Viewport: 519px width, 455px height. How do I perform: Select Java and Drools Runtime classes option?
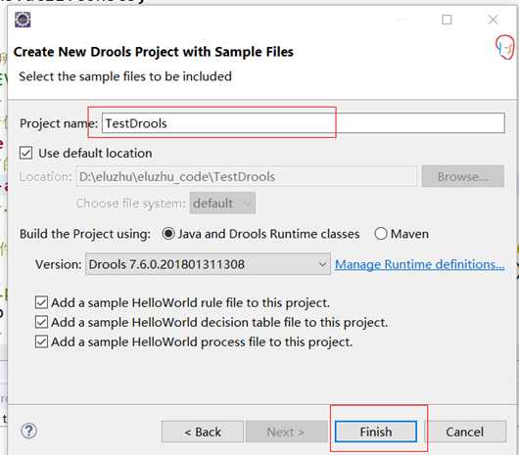click(x=168, y=234)
